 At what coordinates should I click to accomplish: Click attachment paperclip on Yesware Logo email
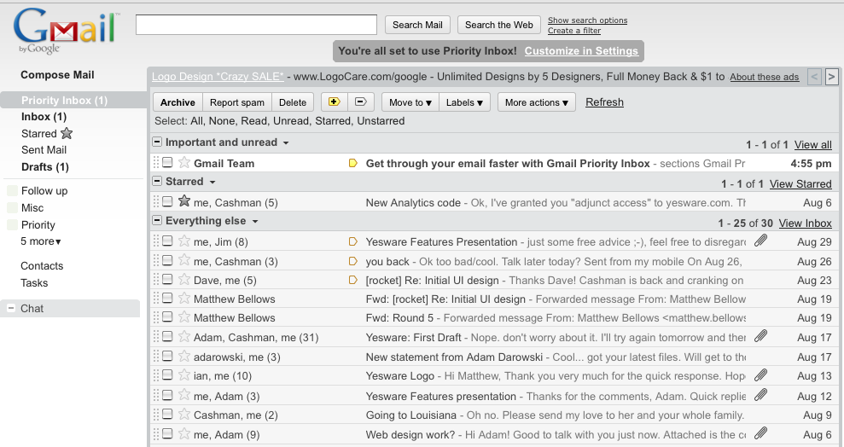(x=760, y=374)
